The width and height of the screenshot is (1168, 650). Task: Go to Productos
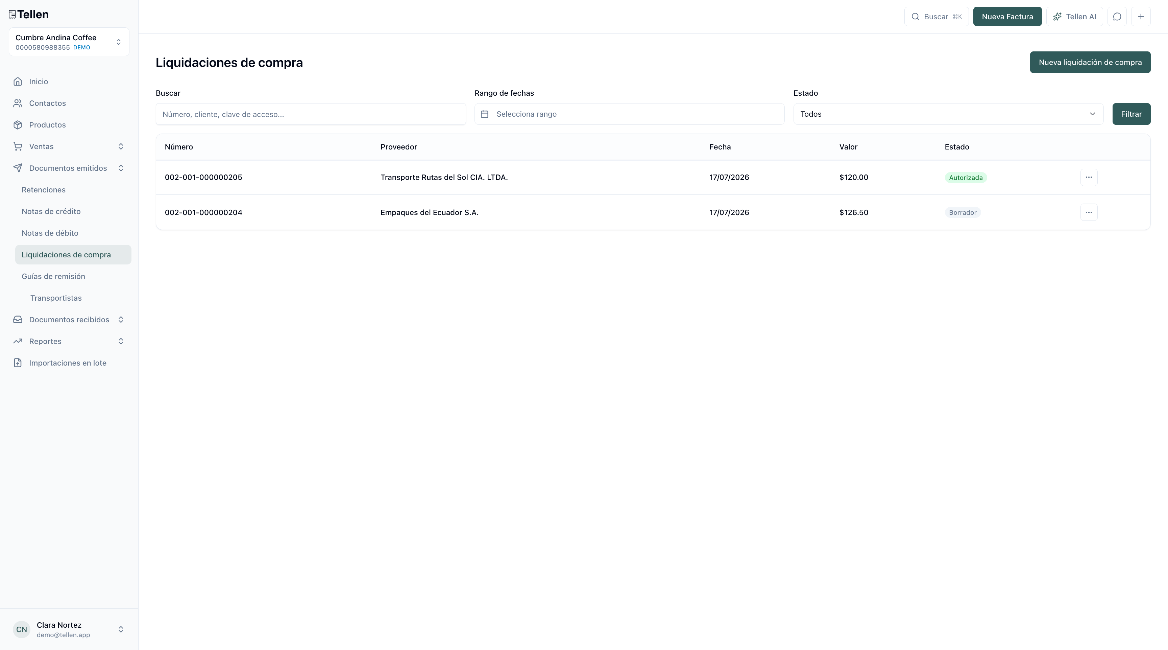coord(48,125)
